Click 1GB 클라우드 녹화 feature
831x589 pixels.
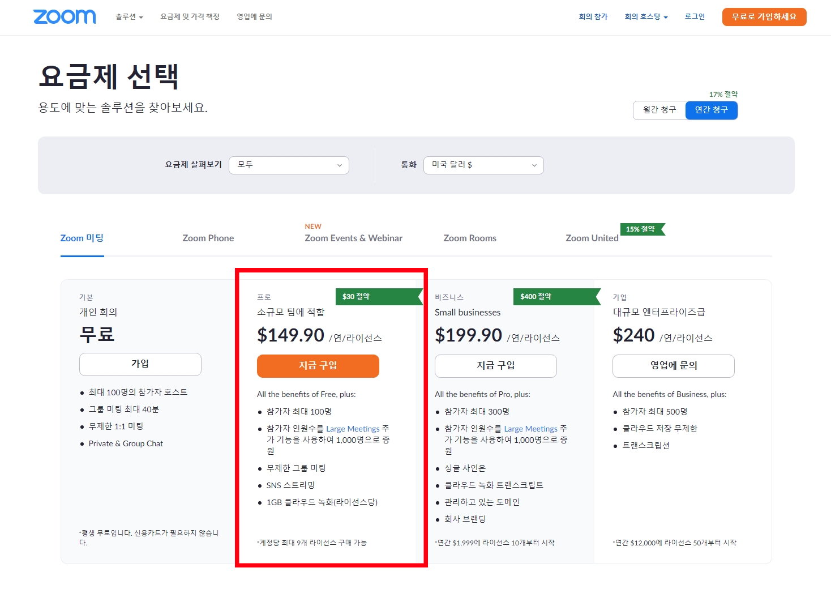322,502
